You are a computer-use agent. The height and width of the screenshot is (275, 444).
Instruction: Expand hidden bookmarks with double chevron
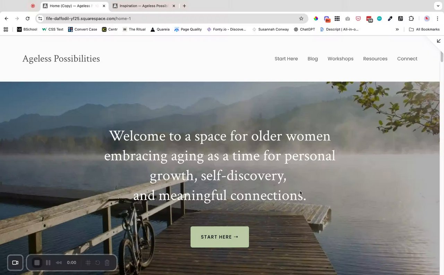397,30
